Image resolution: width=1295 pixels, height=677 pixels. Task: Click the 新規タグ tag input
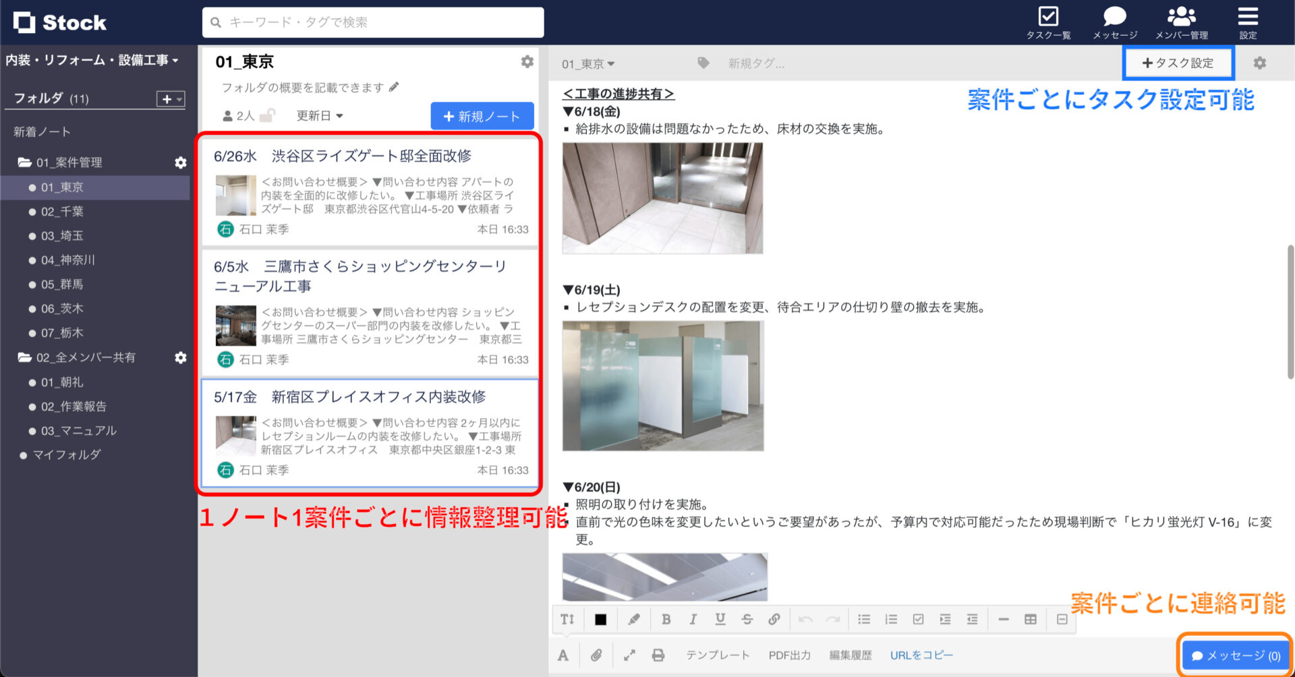[756, 63]
